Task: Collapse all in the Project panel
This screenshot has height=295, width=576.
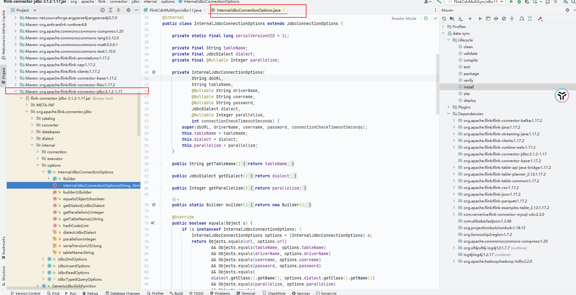Action: [118, 10]
